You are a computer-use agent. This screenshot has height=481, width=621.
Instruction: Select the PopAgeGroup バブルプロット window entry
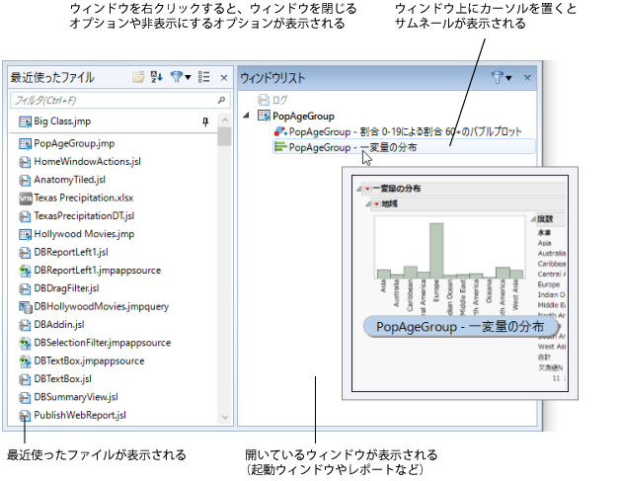pyautogui.click(x=405, y=131)
